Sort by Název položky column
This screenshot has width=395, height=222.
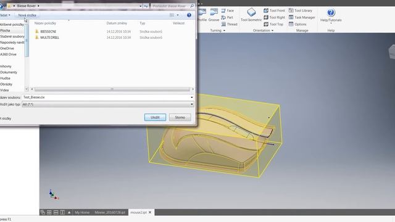[45, 23]
